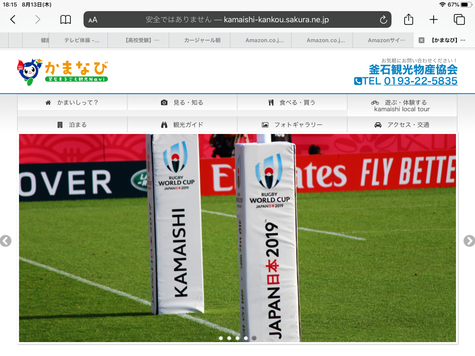Open the 食べる・買う menu
This screenshot has width=475, height=356.
(x=292, y=102)
